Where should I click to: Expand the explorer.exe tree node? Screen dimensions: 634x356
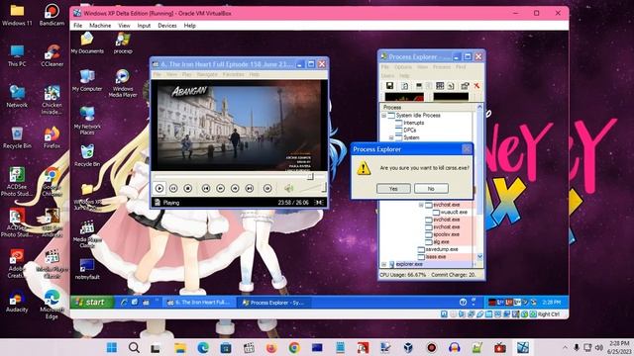tap(383, 264)
